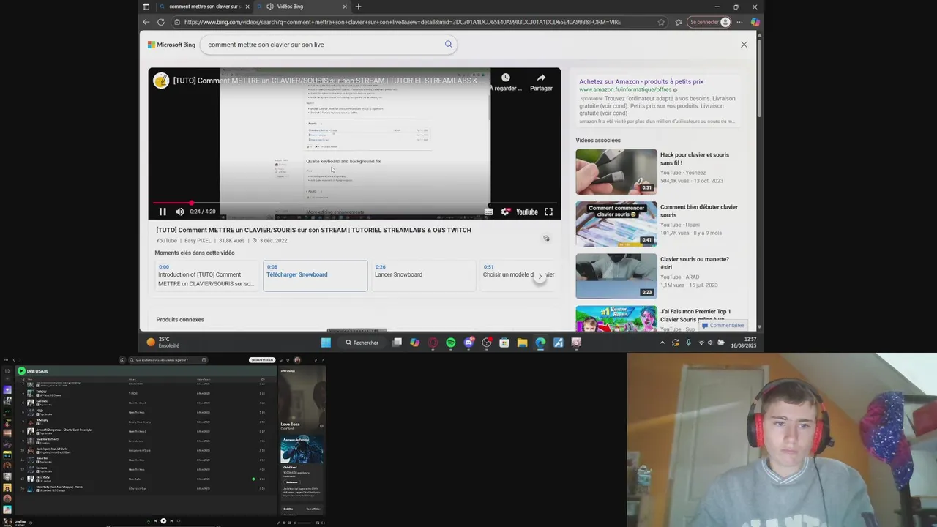Open Microsoft Store from the taskbar
Image resolution: width=937 pixels, height=527 pixels.
(504, 343)
